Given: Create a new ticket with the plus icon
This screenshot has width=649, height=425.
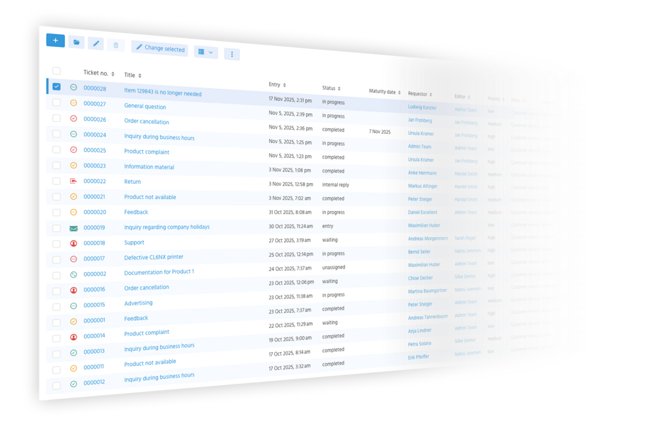Looking at the screenshot, I should click(x=55, y=40).
